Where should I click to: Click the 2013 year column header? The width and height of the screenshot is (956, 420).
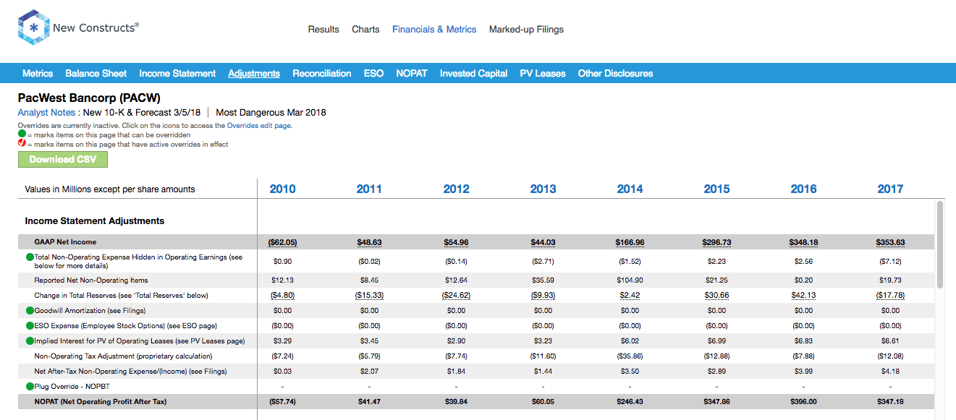click(543, 189)
